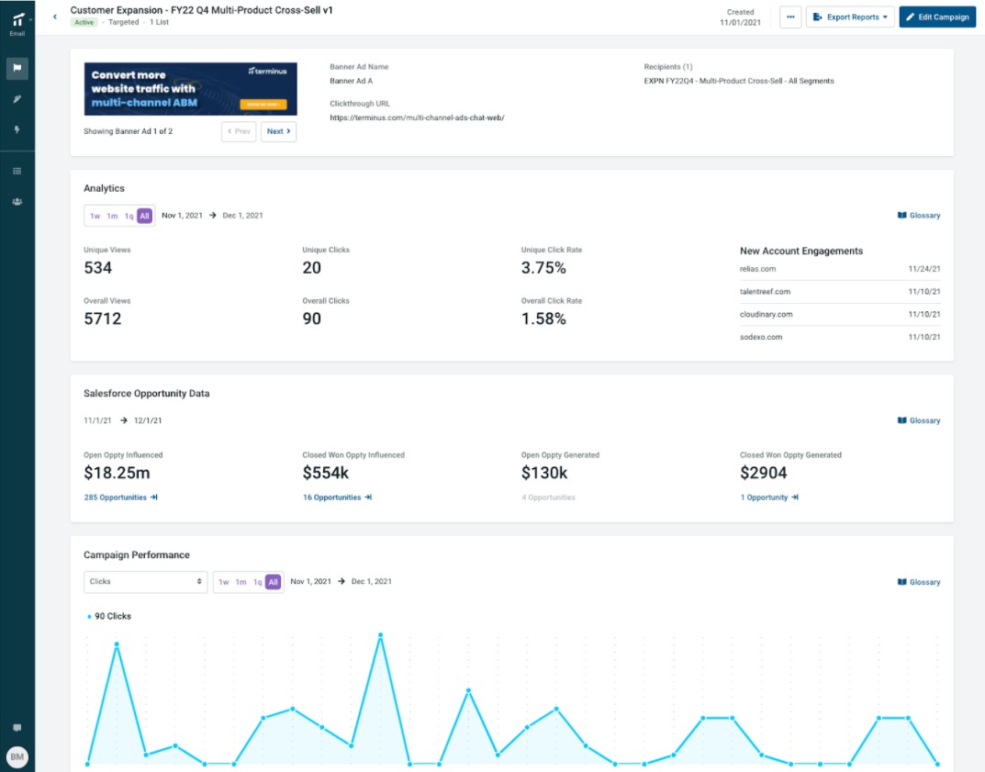
Task: Open the flag campaigns icon in sidebar
Action: [17, 67]
